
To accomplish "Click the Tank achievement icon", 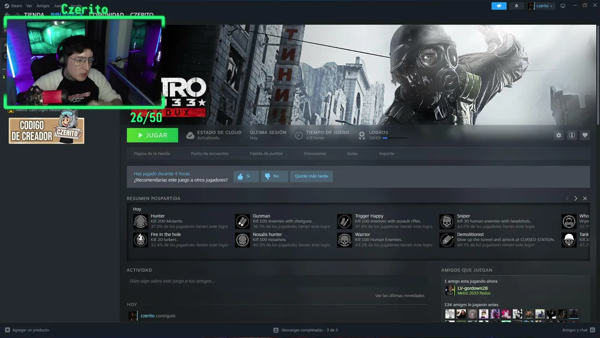I will pos(569,240).
